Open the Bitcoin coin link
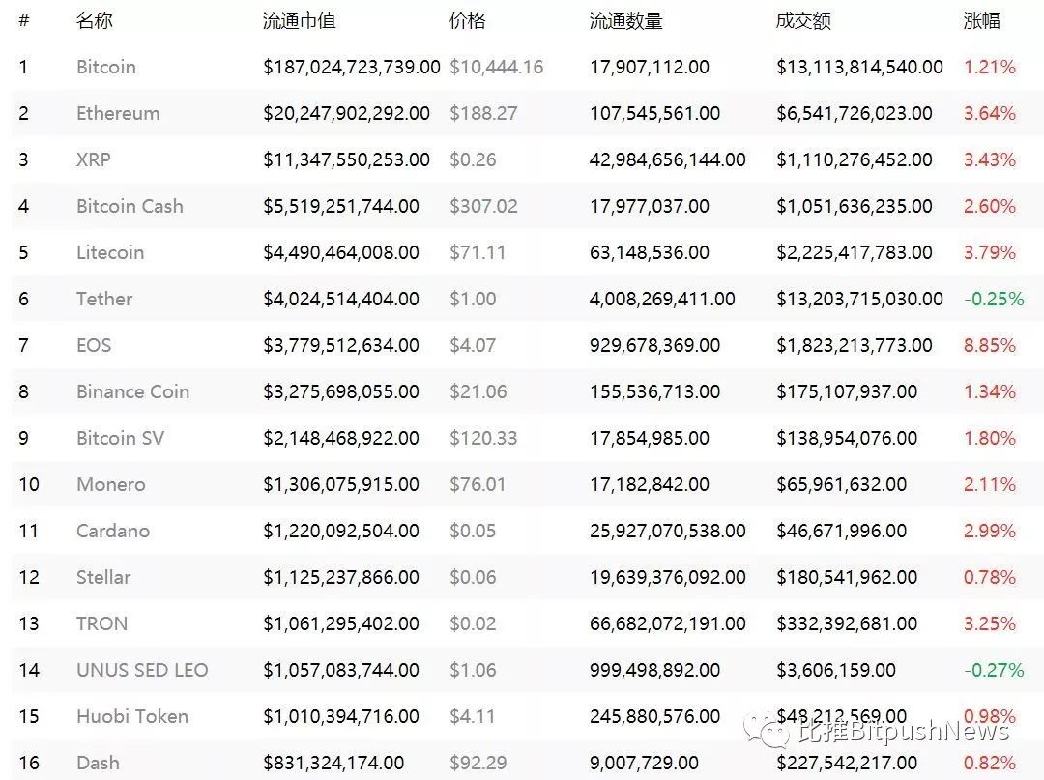 tap(106, 67)
